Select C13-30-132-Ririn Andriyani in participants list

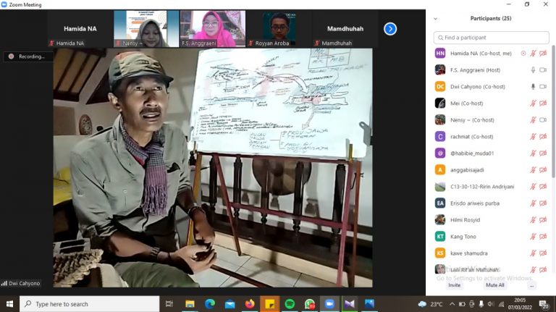tap(491, 187)
